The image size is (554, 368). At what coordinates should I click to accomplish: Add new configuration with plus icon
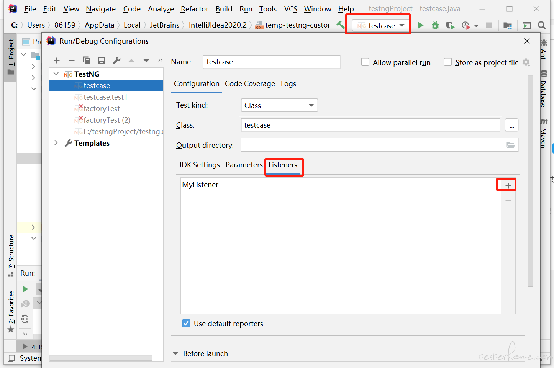[57, 61]
